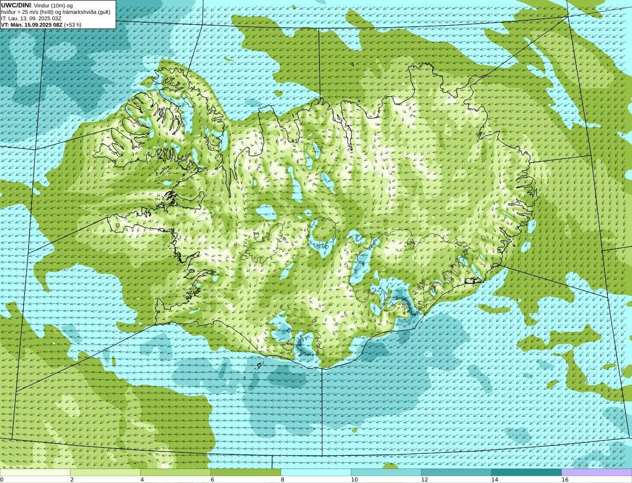Click the legend label '12'
632x483 pixels.
click(425, 480)
